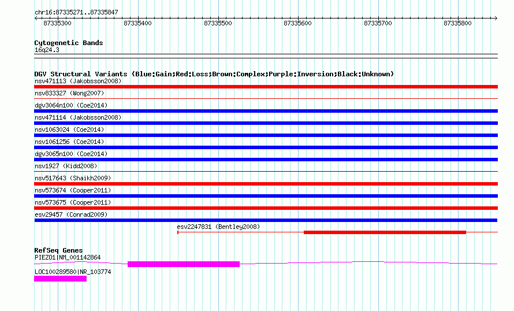Click ruler position 87335600
Image resolution: width=514 pixels, height=311 pixels.
(297, 23)
